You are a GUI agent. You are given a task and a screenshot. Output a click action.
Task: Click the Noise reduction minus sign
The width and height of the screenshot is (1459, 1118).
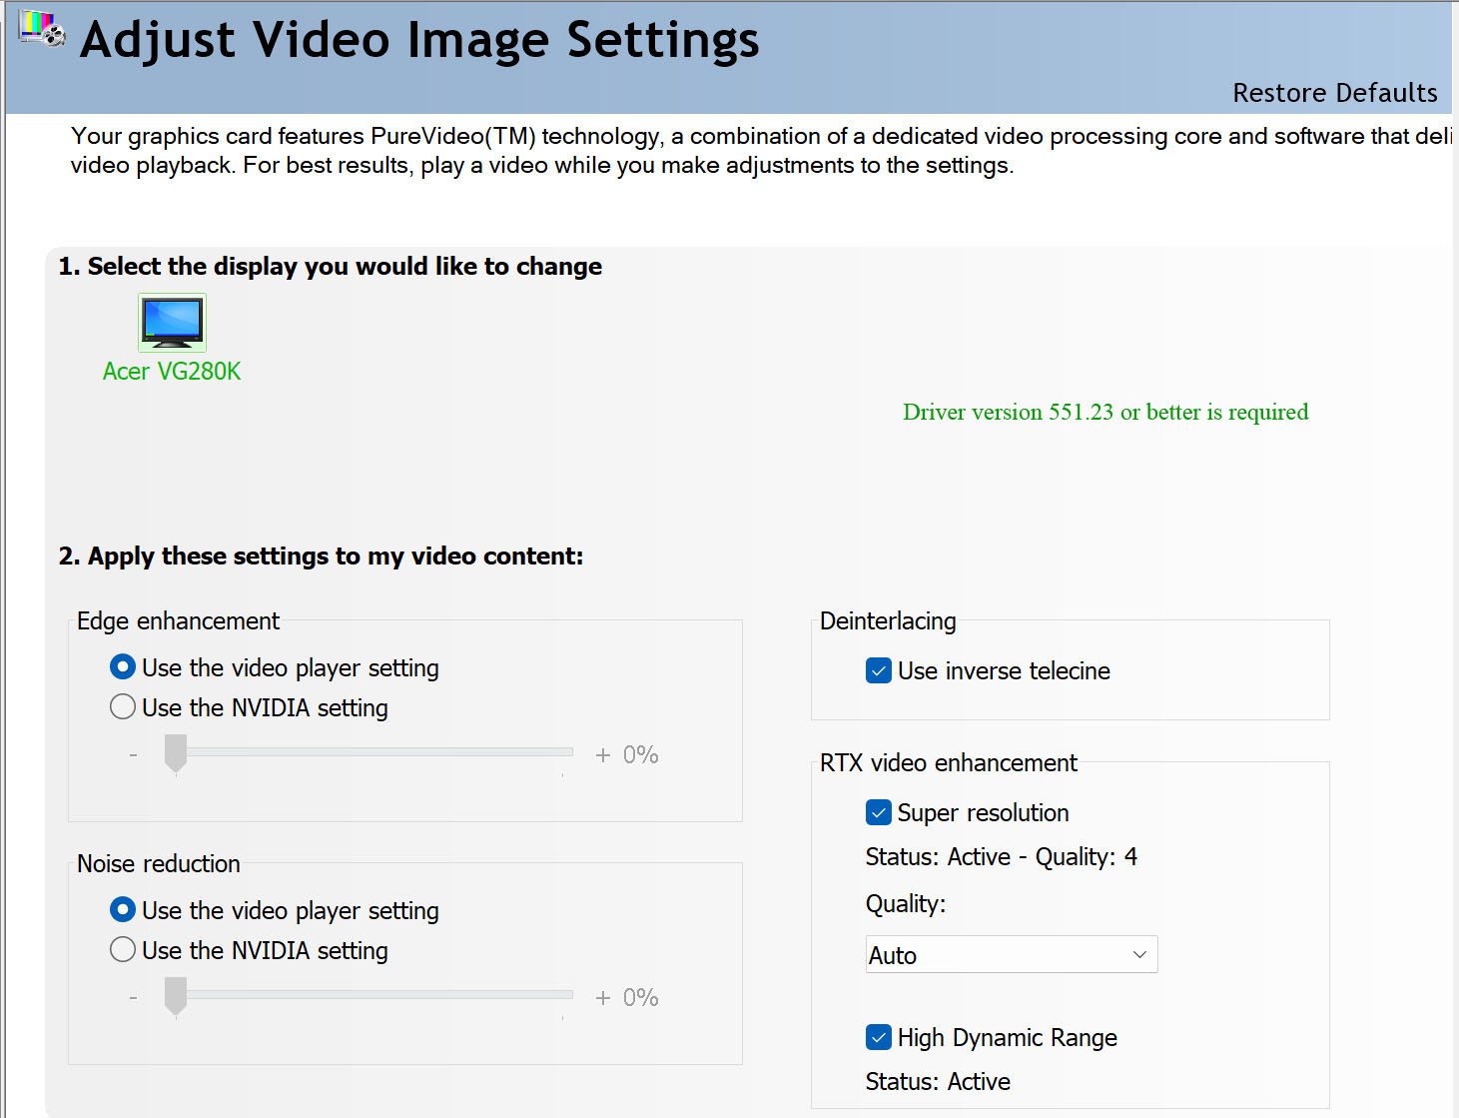[134, 998]
